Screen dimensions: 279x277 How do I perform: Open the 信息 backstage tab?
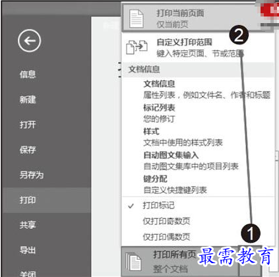(28, 75)
